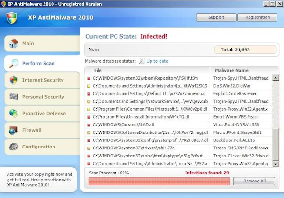Select red marker of Hf.t3m file row
Image resolution: width=284 pixels, height=198 pixels.
tap(89, 78)
